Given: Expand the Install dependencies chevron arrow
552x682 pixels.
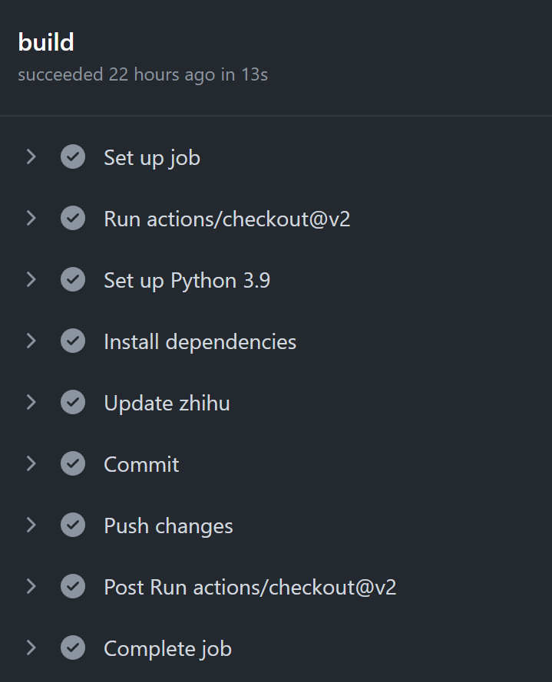Looking at the screenshot, I should coord(31,341).
